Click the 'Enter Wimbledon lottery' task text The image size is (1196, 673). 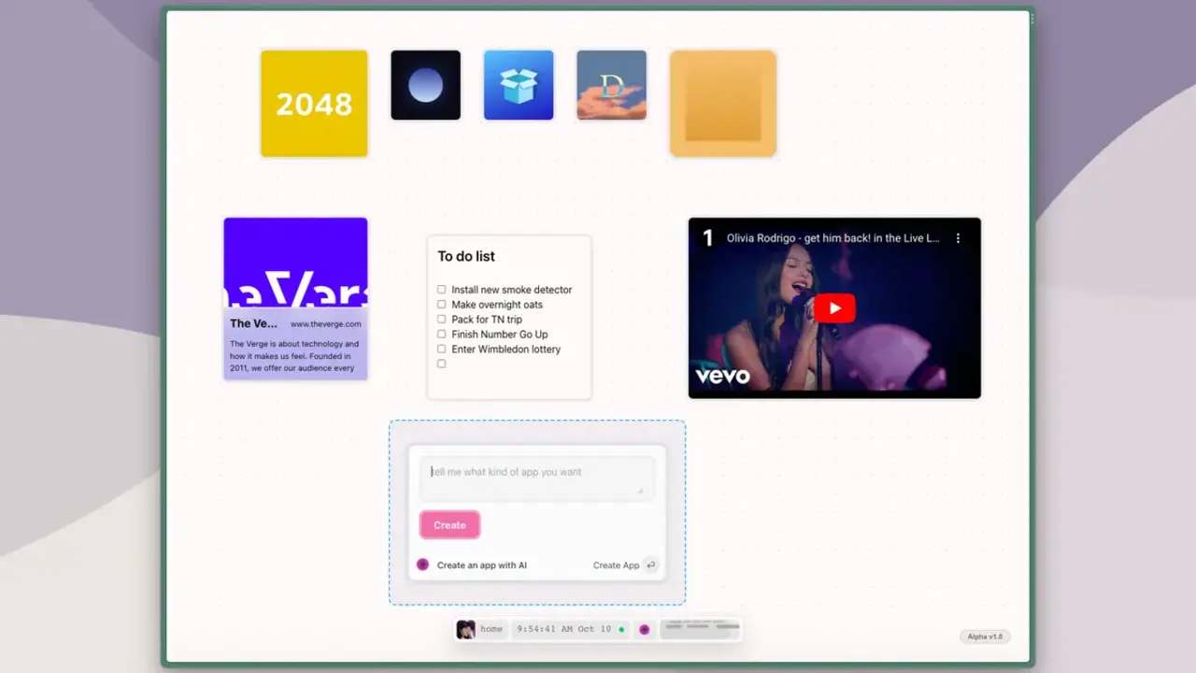(506, 350)
